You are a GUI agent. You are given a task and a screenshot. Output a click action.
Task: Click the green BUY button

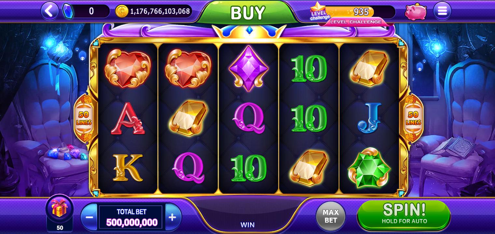coord(248,13)
